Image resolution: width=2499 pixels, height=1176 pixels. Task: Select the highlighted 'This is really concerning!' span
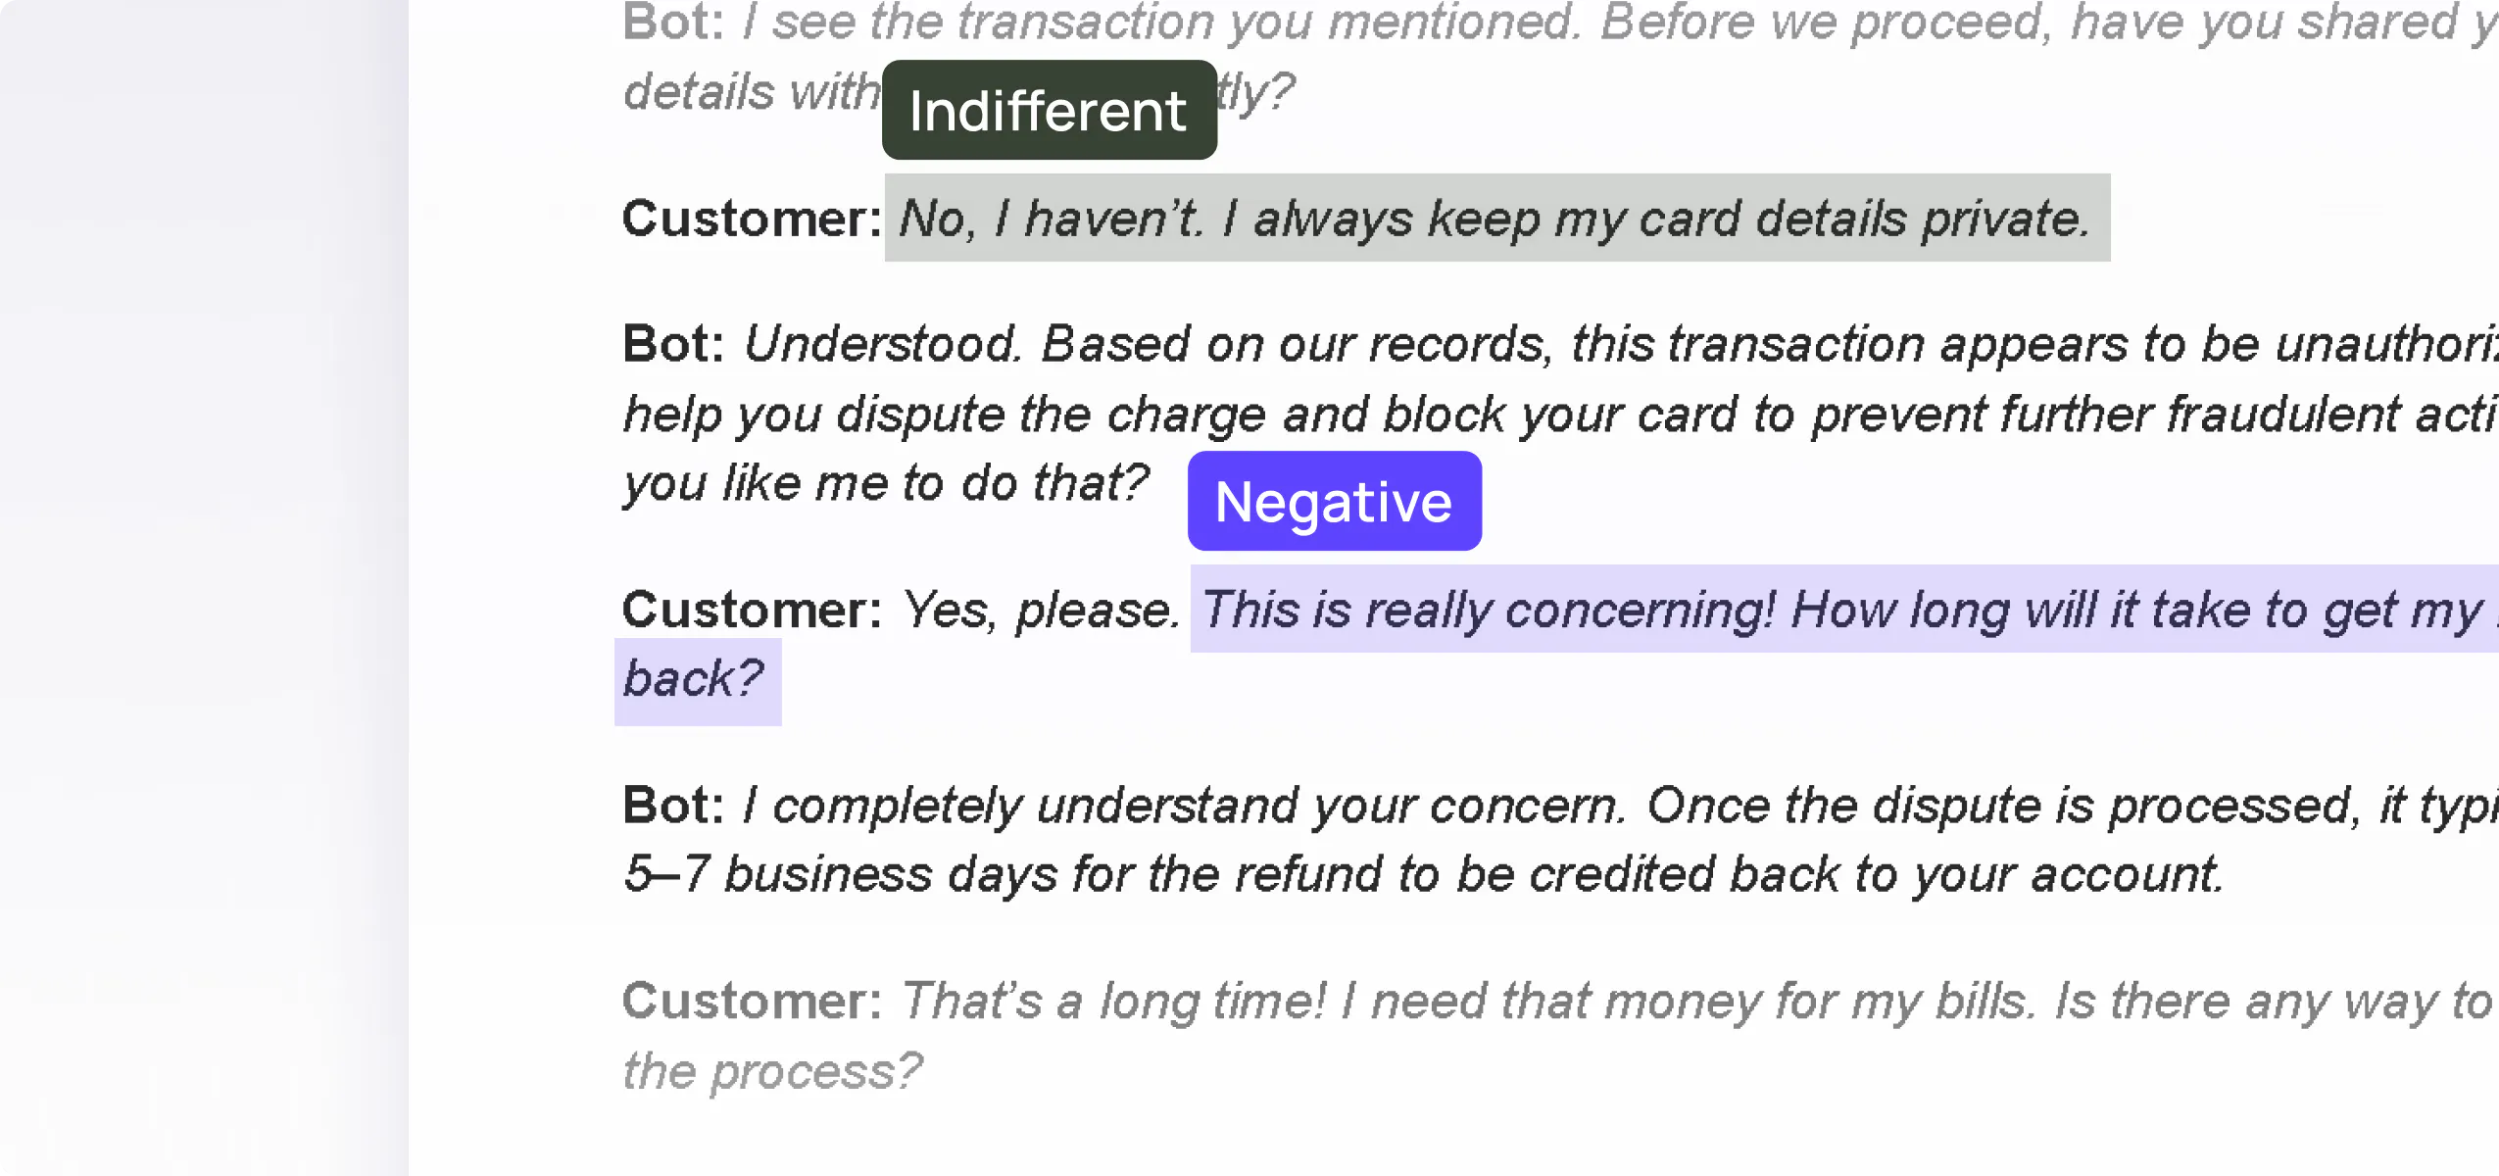click(1842, 610)
